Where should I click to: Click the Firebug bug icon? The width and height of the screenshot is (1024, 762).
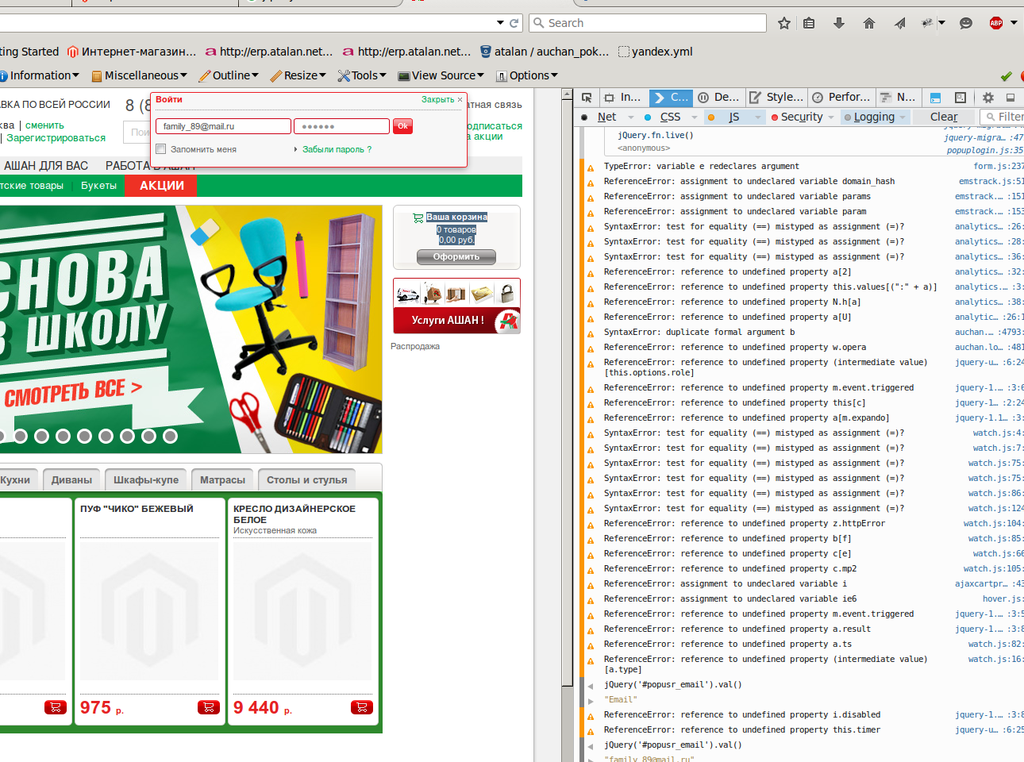tap(926, 23)
